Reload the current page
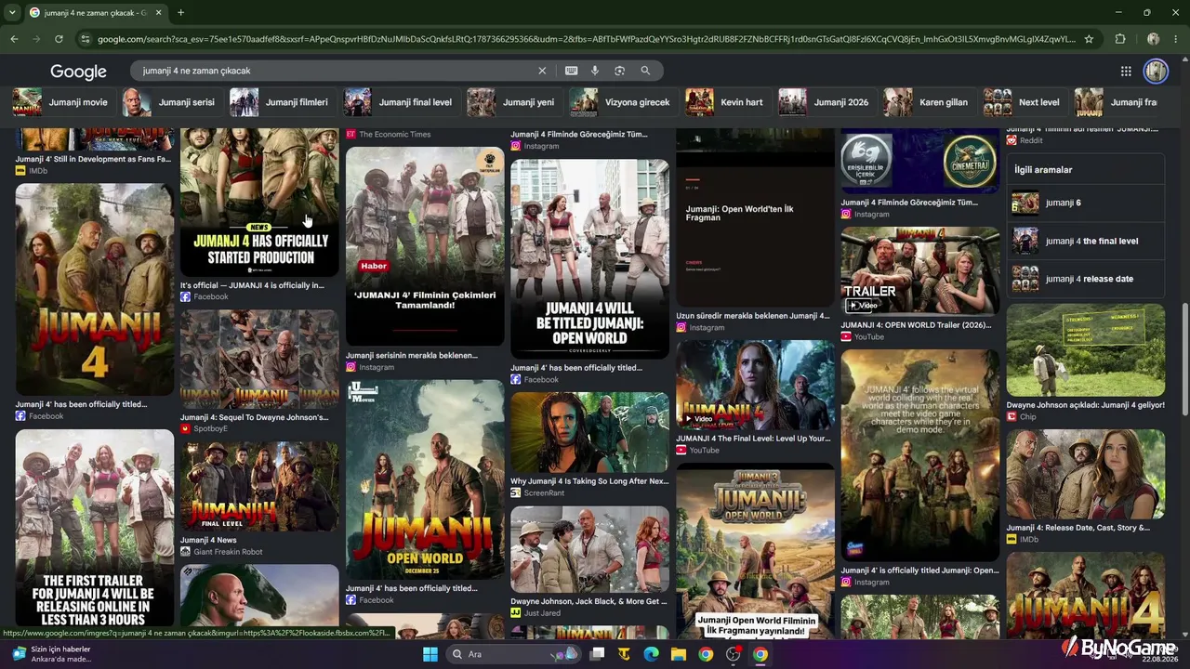The width and height of the screenshot is (1190, 669). [x=59, y=39]
